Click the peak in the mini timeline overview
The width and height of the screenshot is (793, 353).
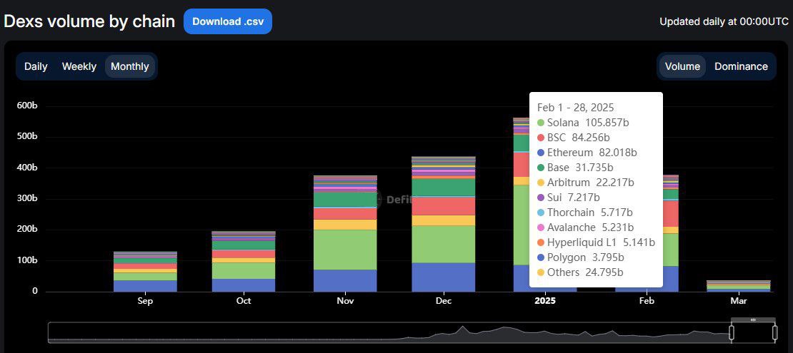pos(463,328)
